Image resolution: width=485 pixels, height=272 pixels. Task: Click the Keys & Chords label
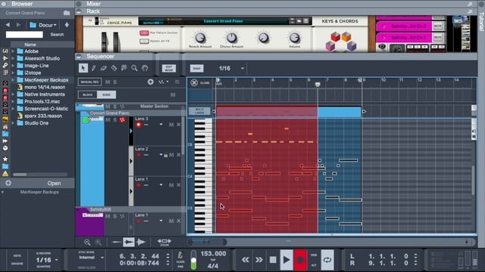pyautogui.click(x=339, y=21)
